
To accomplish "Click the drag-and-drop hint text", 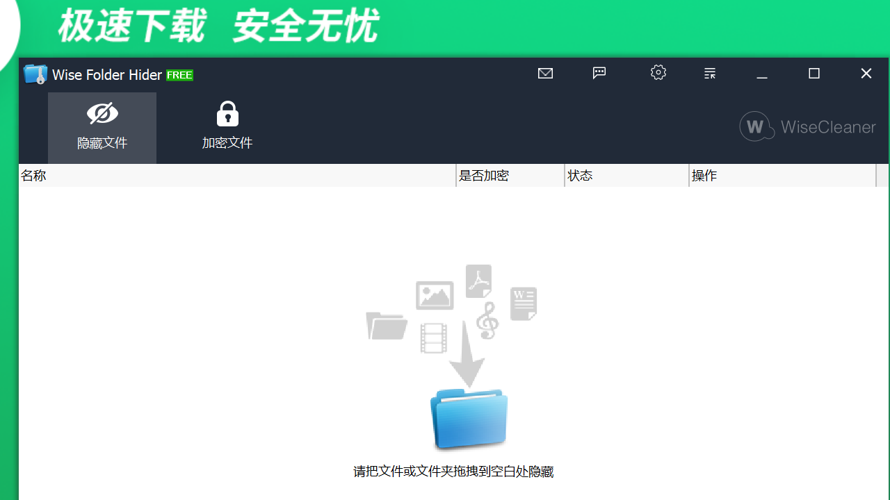I will 453,472.
